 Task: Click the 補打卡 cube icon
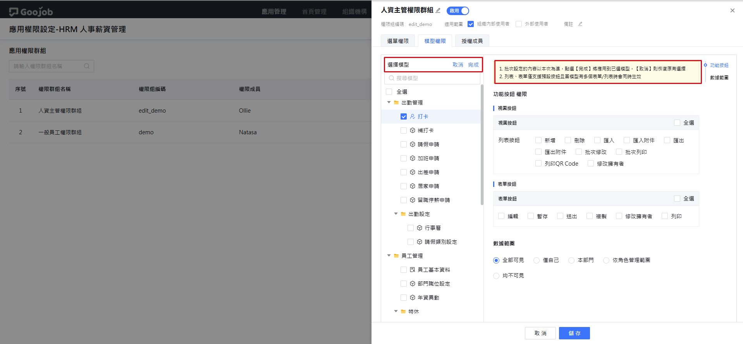click(413, 130)
